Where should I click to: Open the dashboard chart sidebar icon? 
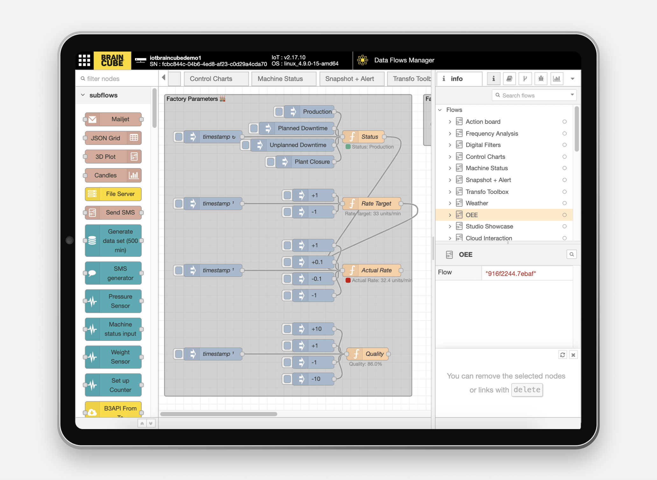point(556,79)
